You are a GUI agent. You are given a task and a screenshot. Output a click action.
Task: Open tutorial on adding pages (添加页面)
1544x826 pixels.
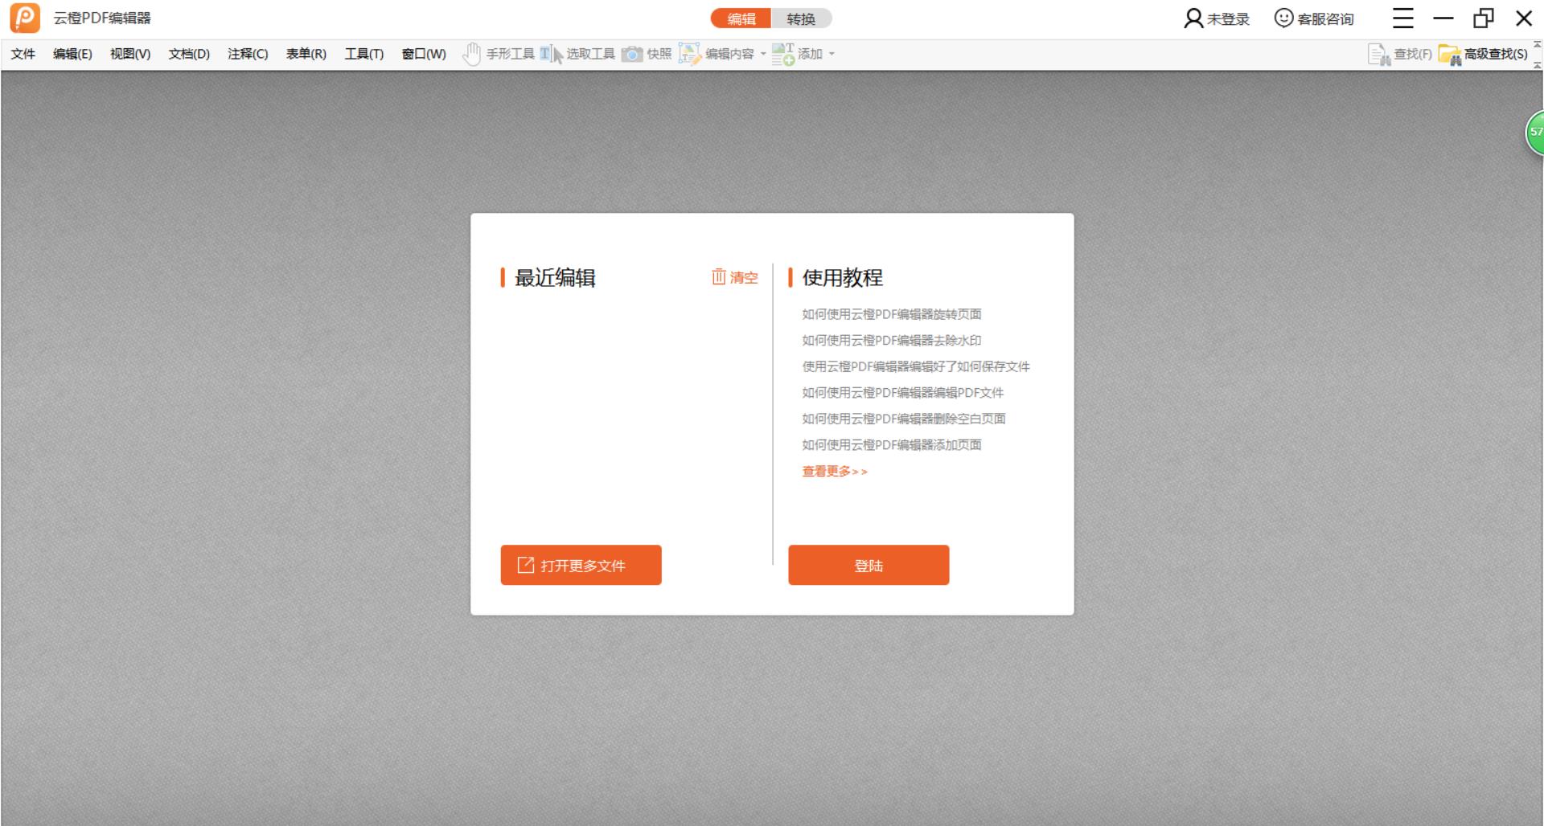[892, 444]
